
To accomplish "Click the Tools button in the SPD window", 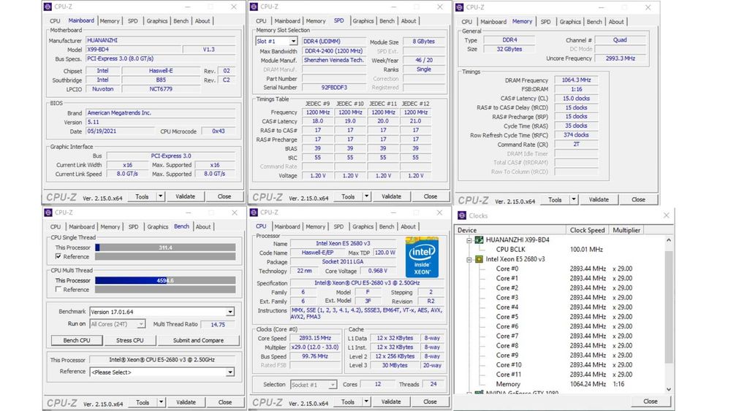I will coord(348,196).
